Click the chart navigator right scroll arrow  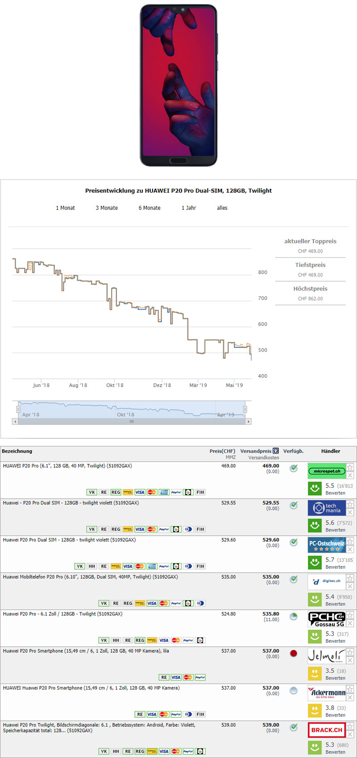click(x=249, y=421)
